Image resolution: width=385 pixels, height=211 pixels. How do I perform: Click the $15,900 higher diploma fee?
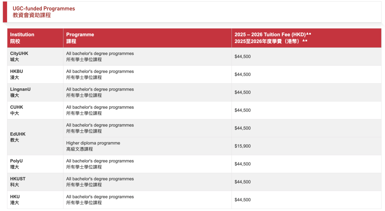243,146
